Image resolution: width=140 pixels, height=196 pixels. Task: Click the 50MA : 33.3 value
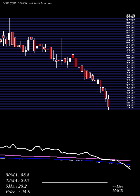point(17,175)
